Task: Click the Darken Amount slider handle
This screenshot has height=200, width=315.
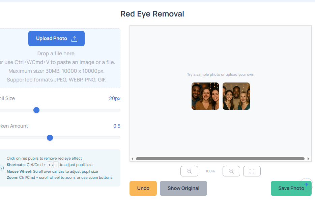Action: 50,138
